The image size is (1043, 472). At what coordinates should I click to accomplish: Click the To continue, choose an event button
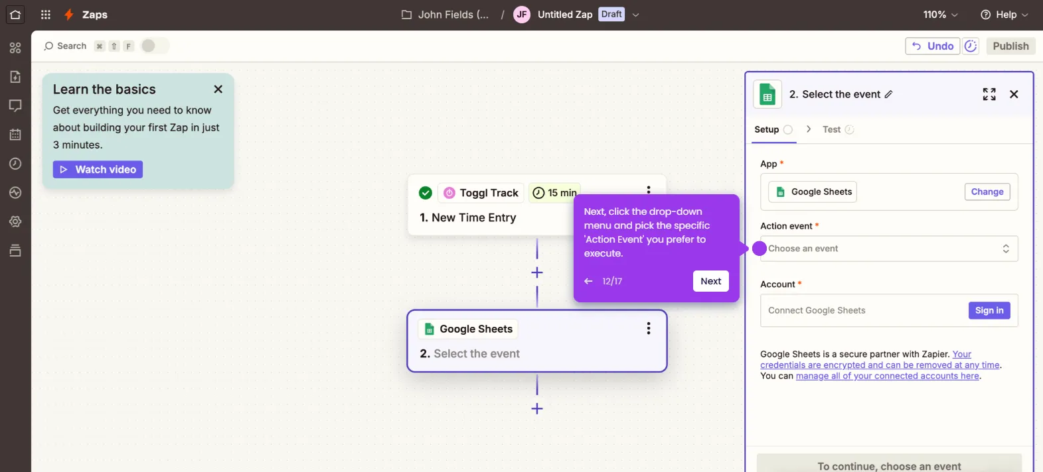coord(889,464)
